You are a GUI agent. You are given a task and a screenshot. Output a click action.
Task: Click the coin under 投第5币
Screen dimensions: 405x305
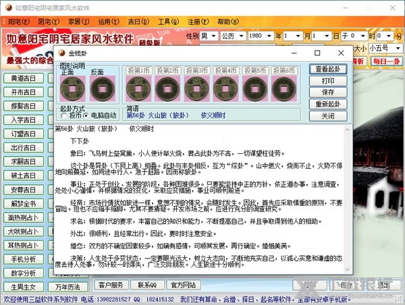click(x=255, y=88)
